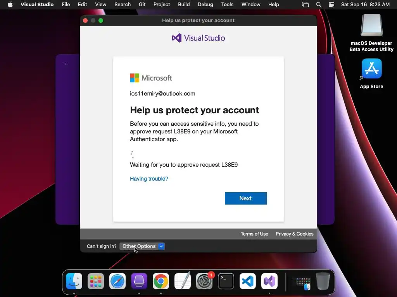The image size is (397, 297).
Task: Click the Can't sign in? label
Action: (x=102, y=246)
